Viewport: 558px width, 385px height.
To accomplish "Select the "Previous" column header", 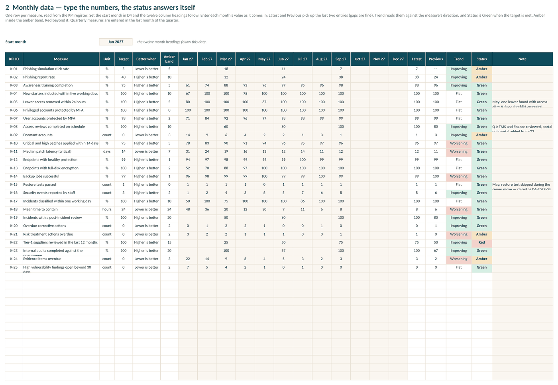I will 436,59.
